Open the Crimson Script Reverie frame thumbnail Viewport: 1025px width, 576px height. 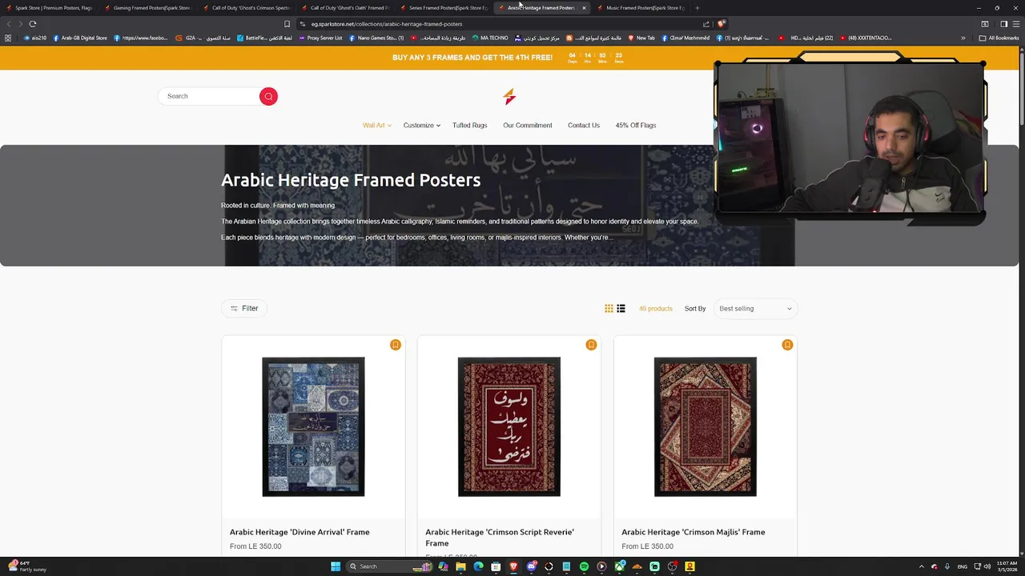509,427
